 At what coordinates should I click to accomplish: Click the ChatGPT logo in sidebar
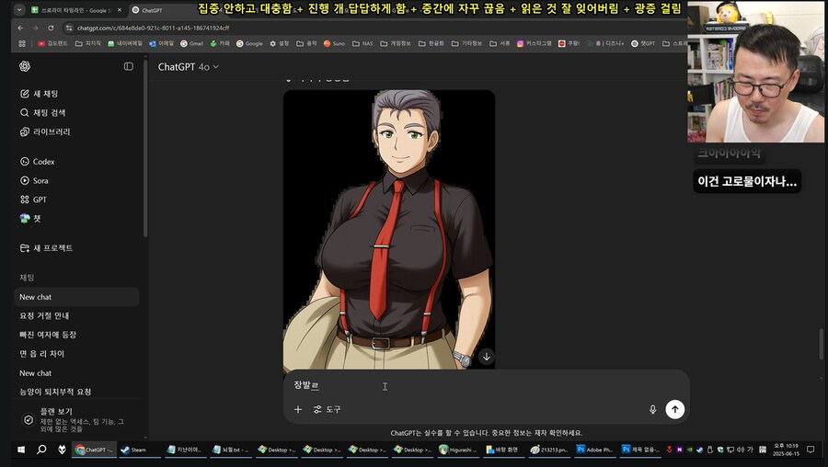tap(24, 66)
